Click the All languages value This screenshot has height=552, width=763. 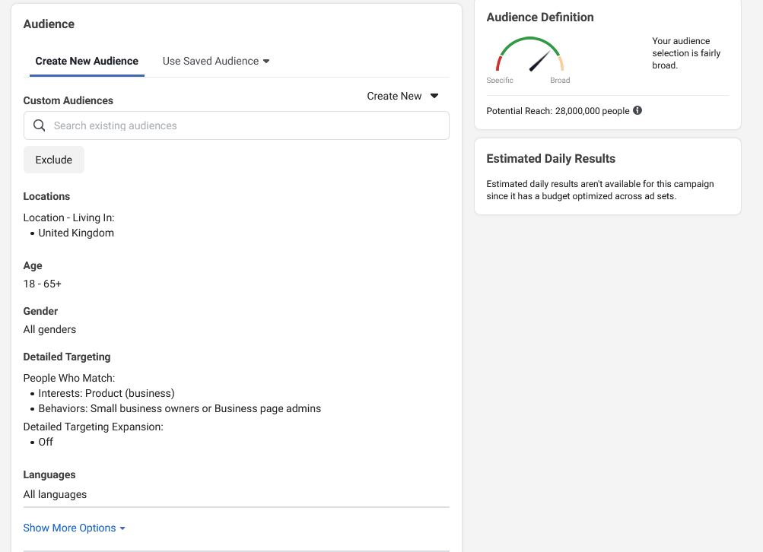click(55, 494)
